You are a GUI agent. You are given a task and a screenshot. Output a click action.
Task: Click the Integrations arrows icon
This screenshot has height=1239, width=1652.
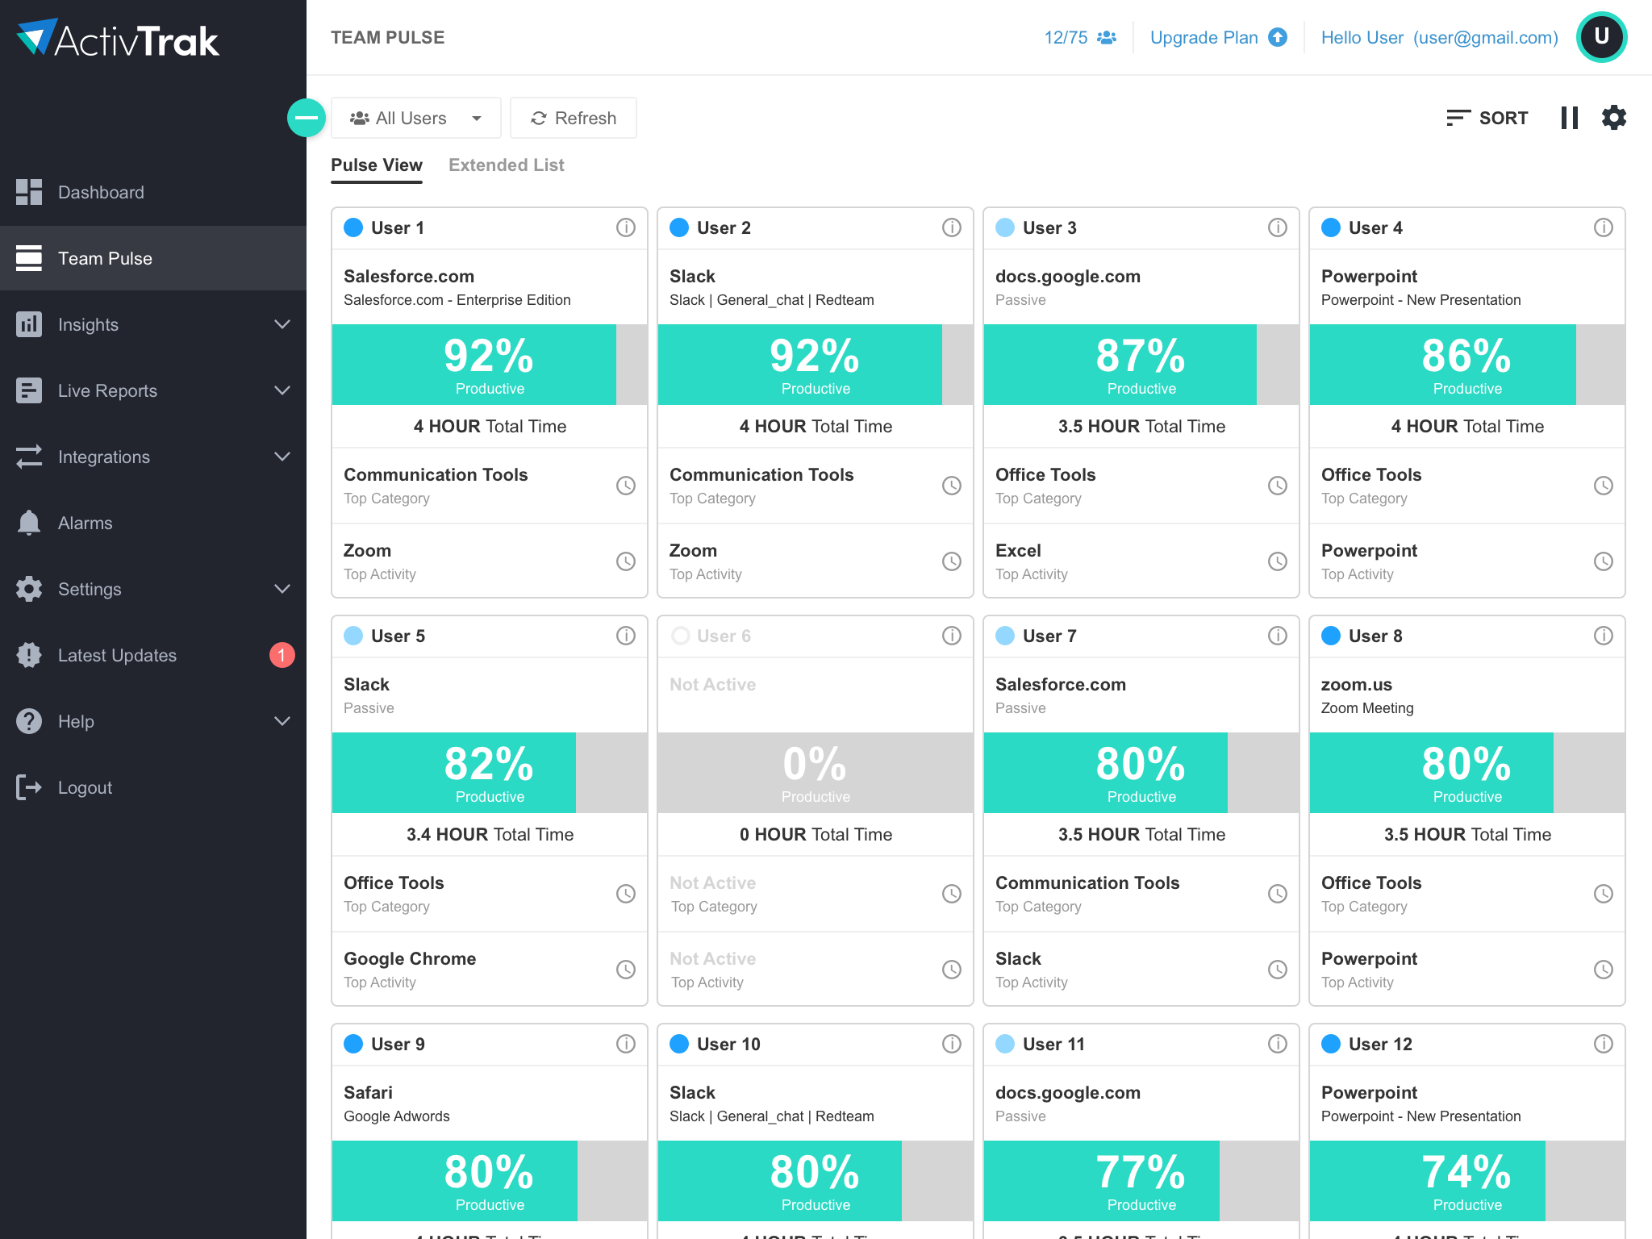pyautogui.click(x=29, y=457)
